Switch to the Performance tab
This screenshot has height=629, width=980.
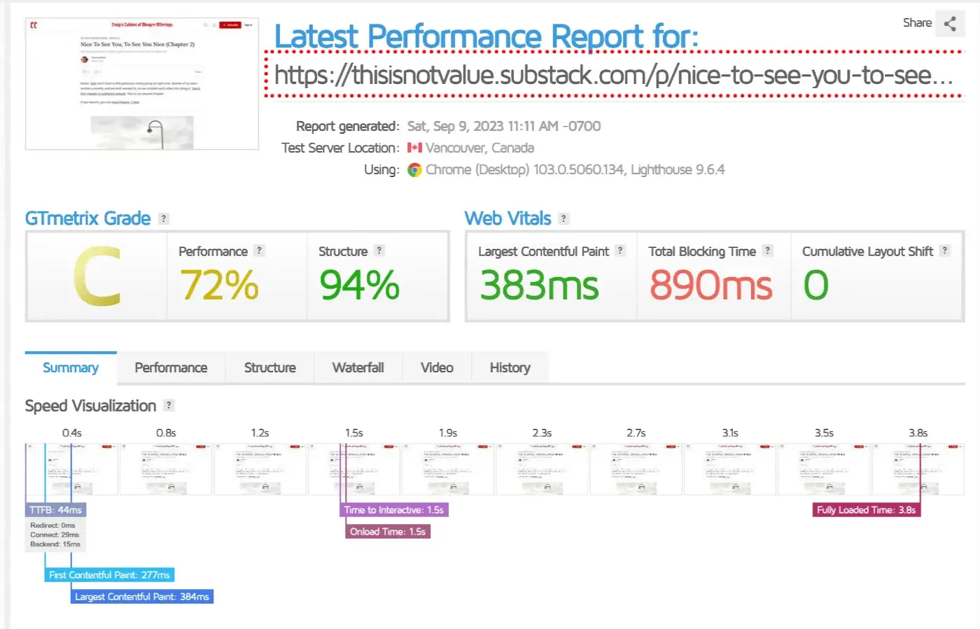tap(171, 367)
